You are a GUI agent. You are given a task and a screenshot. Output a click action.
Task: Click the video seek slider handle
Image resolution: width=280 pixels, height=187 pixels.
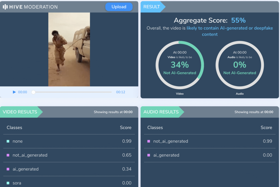tap(33, 92)
